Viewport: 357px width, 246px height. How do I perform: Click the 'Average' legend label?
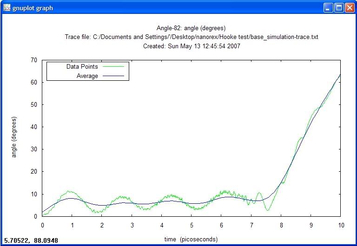coord(87,76)
